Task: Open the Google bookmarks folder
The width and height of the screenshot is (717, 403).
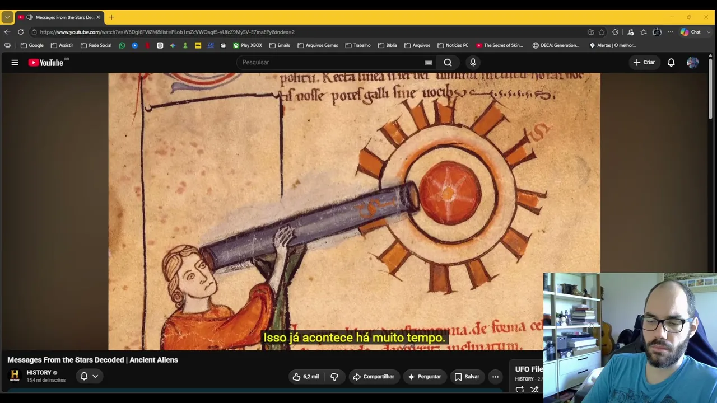Action: 32,45
